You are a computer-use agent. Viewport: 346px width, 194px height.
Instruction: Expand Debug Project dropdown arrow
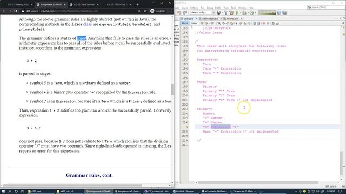coord(248,13)
